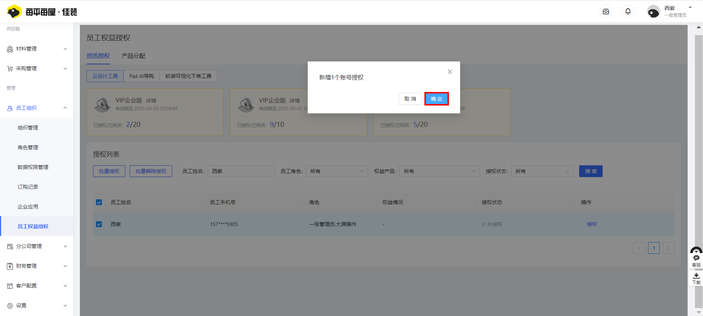Click the 财务管理 icon
703x316 pixels.
[x=10, y=266]
